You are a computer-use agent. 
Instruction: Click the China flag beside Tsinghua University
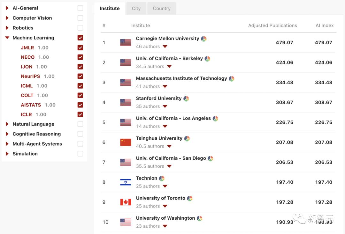tap(126, 142)
